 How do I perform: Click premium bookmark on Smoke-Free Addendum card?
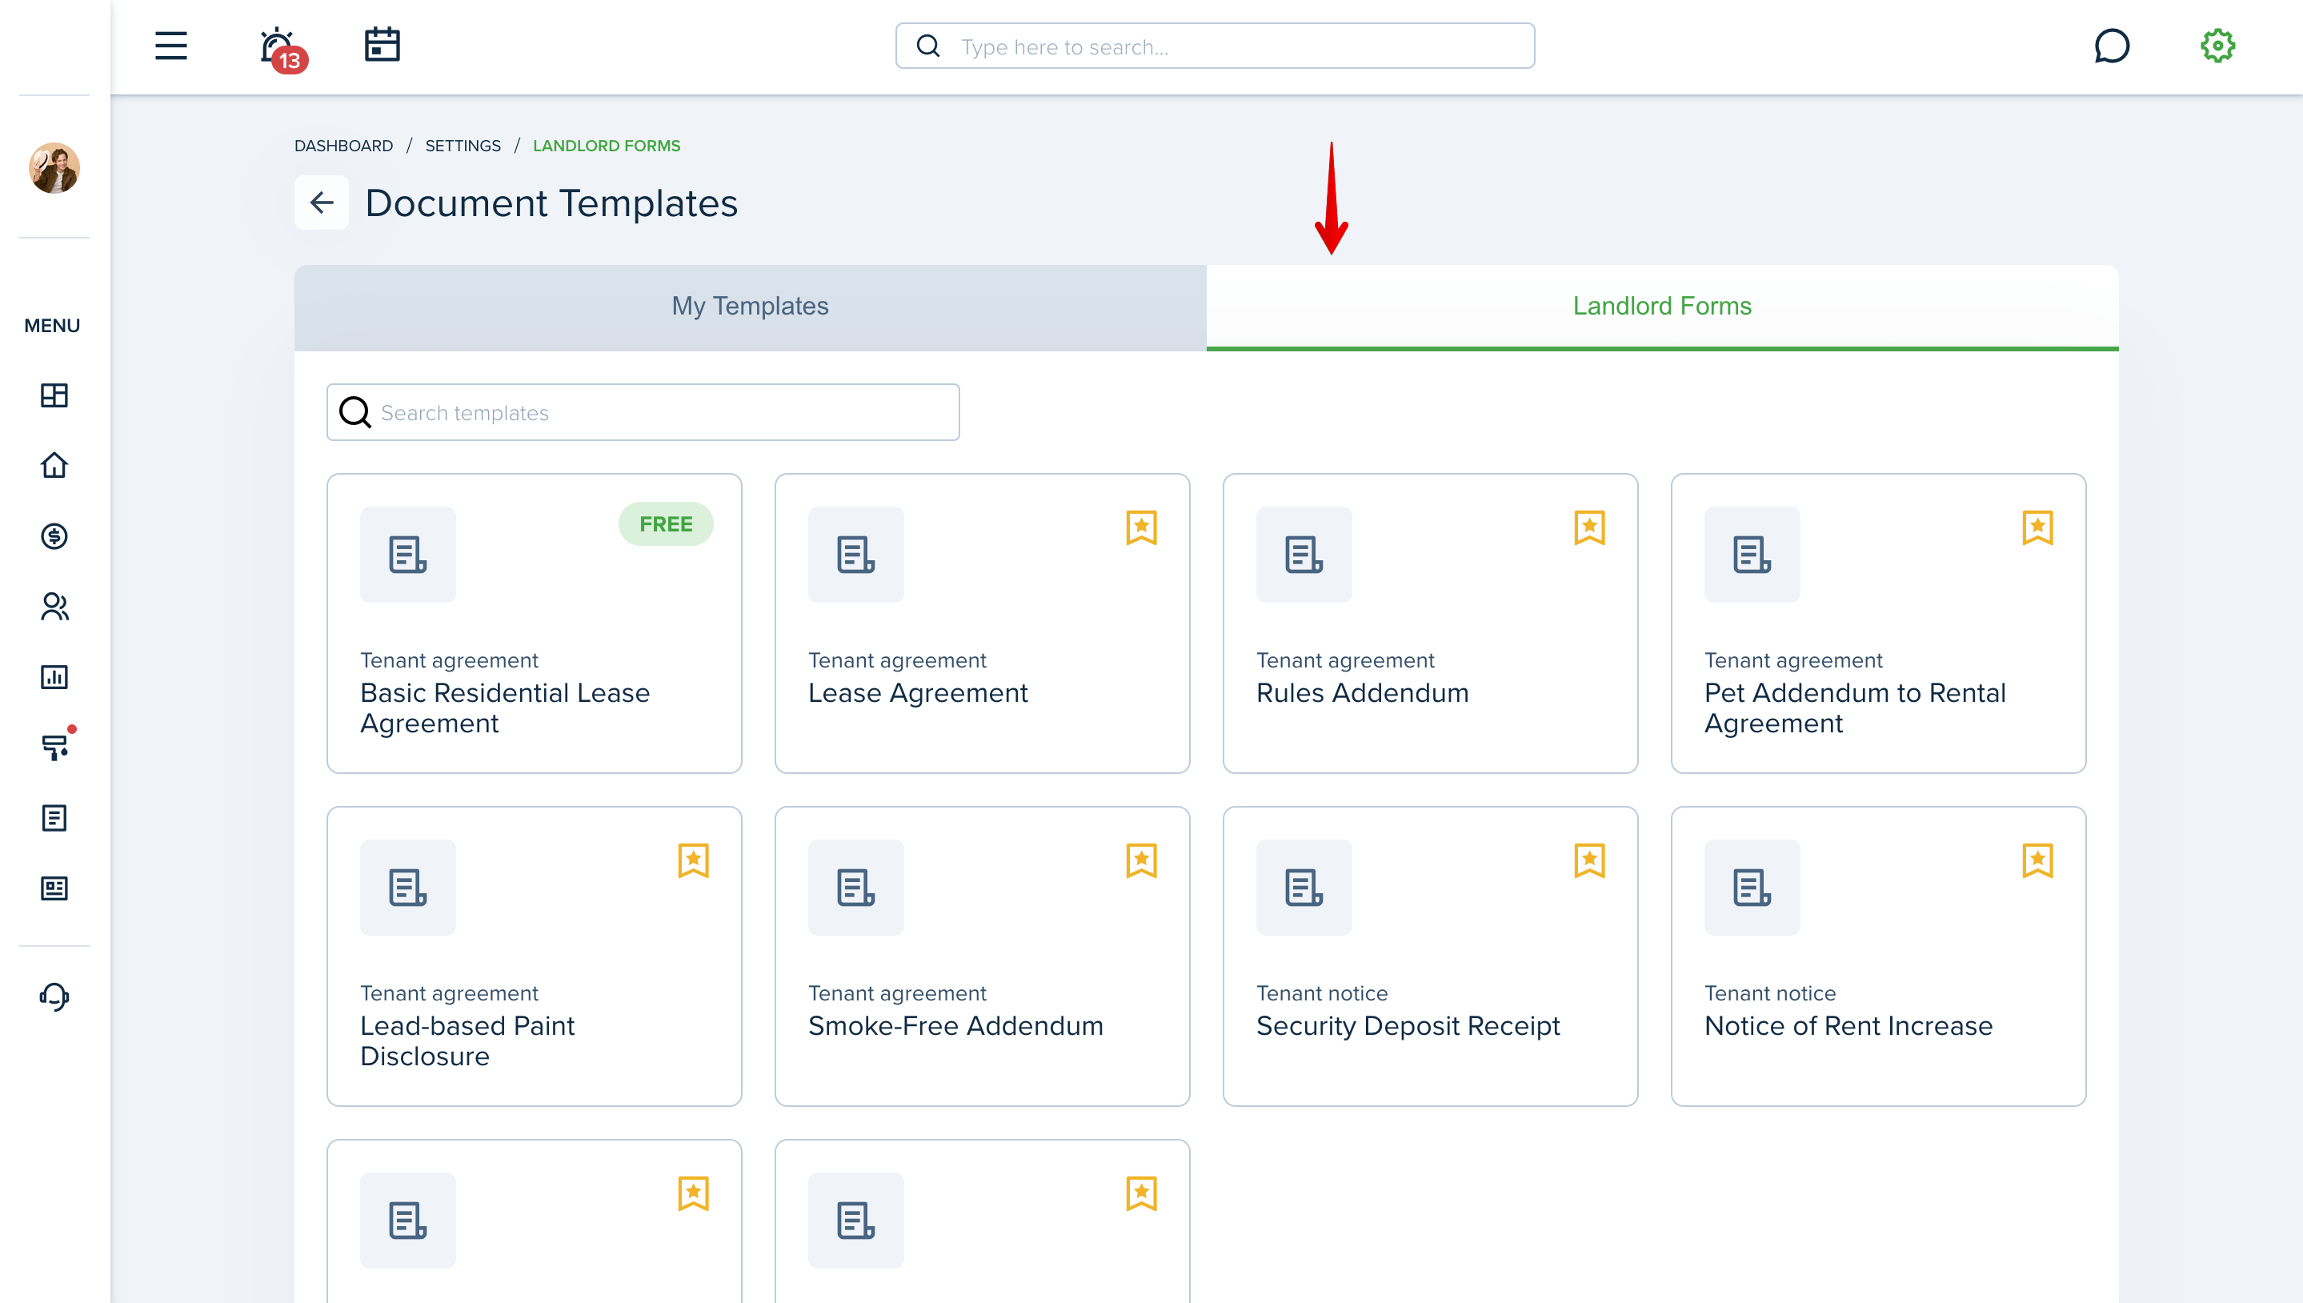coord(1142,860)
